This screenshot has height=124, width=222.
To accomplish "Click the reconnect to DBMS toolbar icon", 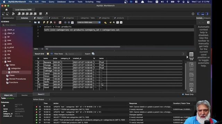I will (x=46, y=14).
